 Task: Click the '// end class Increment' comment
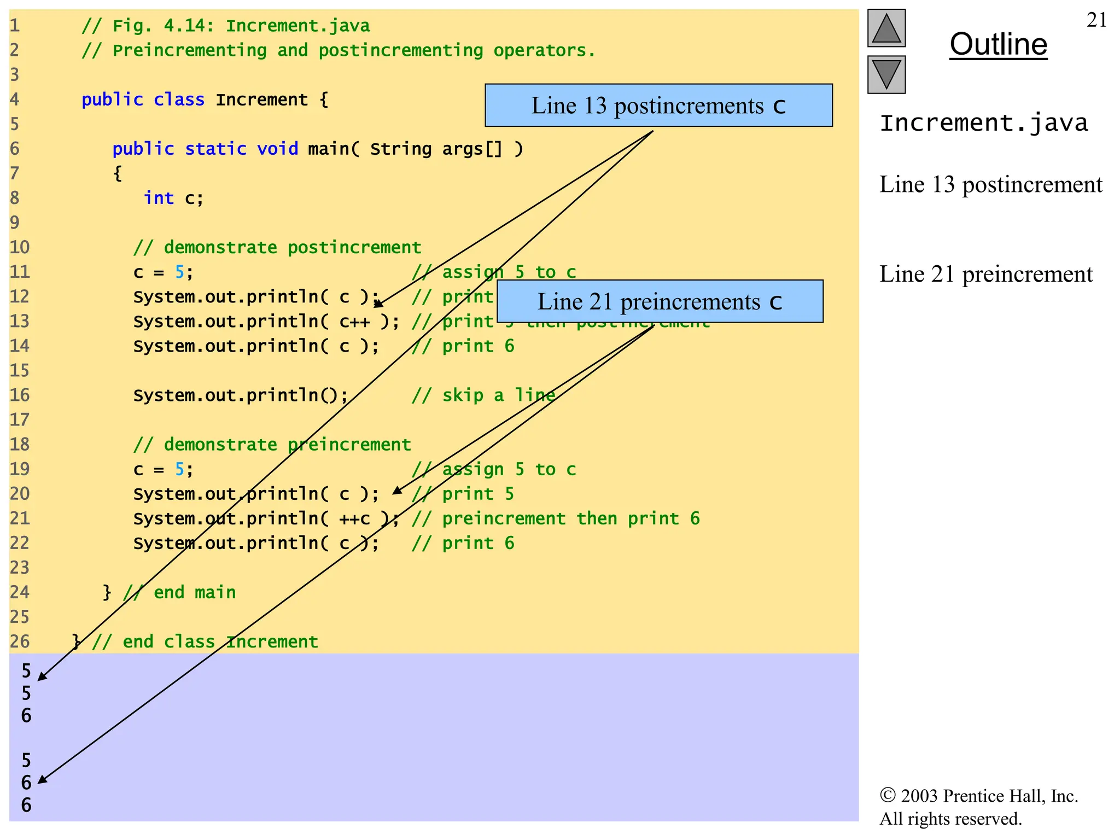[x=205, y=641]
